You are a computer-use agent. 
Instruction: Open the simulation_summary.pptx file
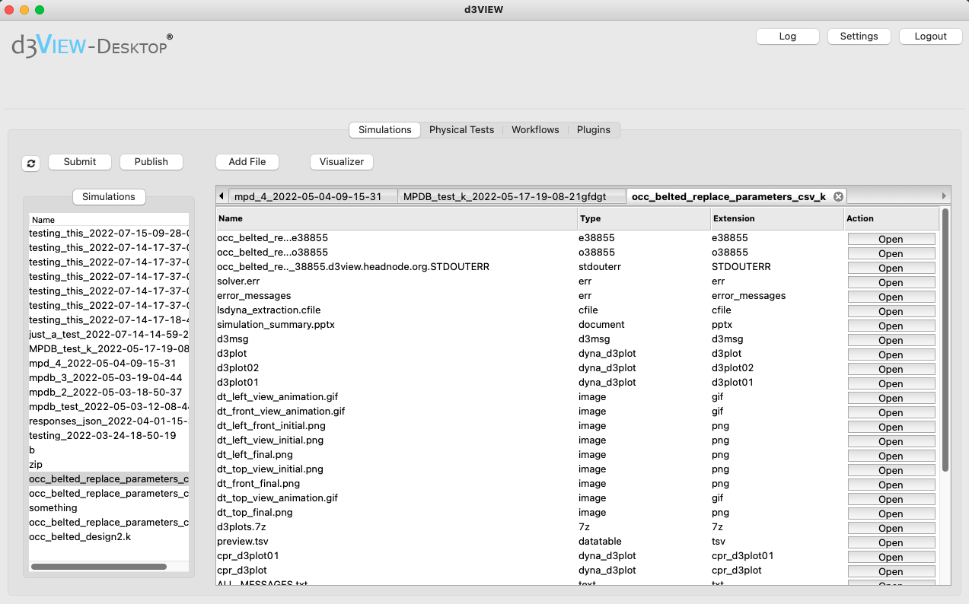coord(891,326)
